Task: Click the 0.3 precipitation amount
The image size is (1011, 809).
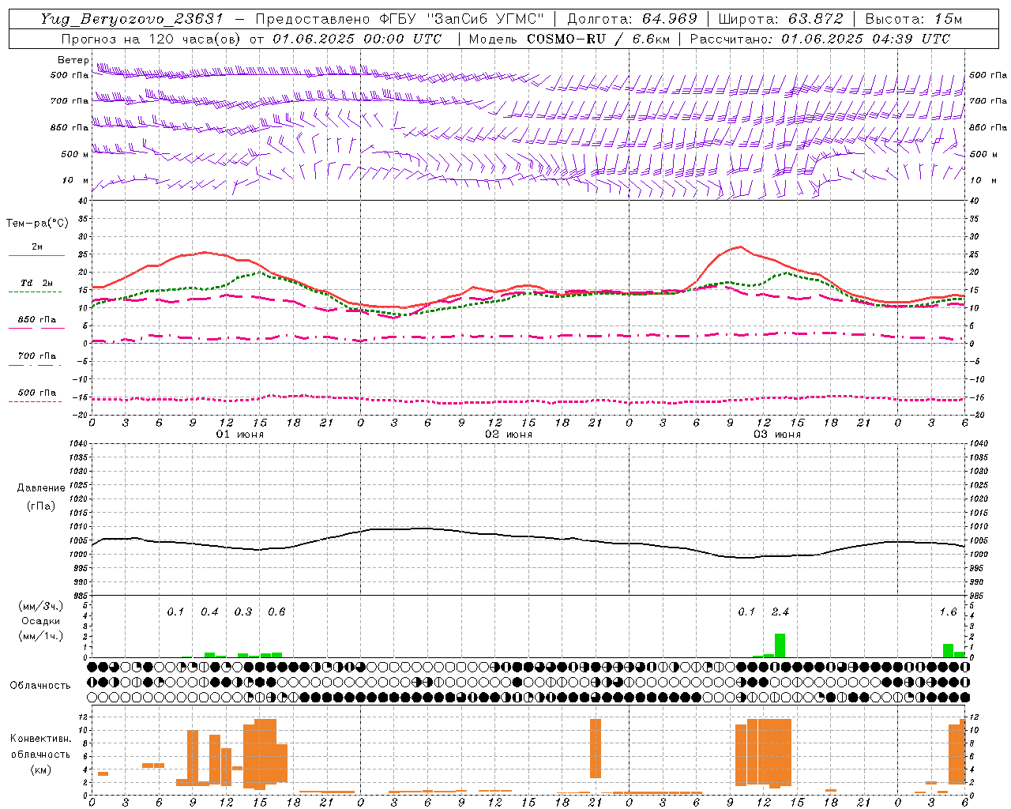Action: click(x=243, y=612)
